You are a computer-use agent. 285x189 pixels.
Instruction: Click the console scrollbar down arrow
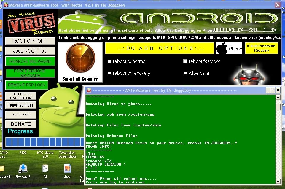click(278, 181)
